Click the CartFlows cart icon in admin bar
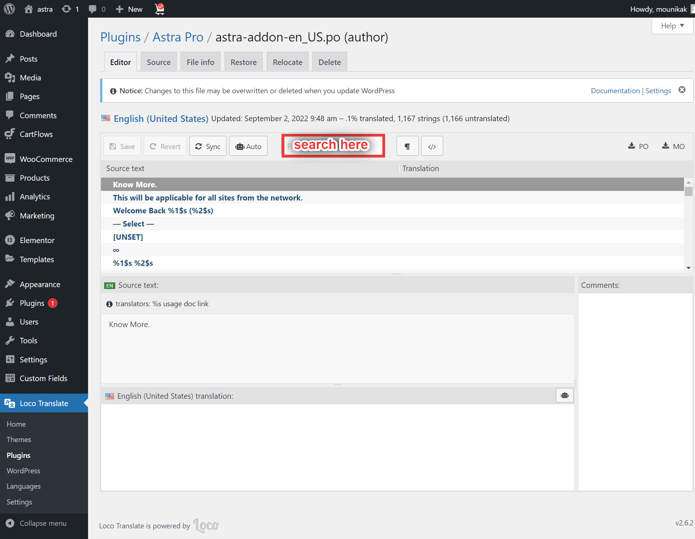 160,9
